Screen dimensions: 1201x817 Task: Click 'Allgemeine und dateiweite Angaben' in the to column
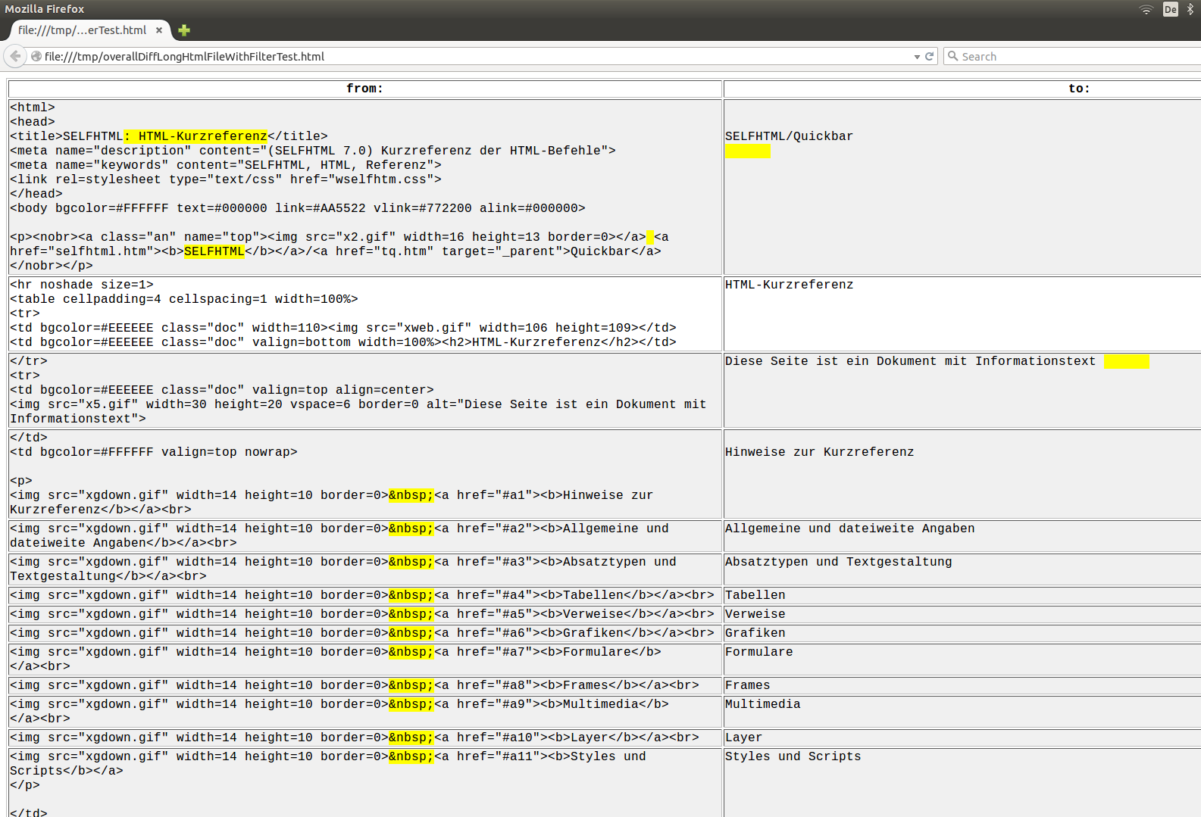(849, 529)
